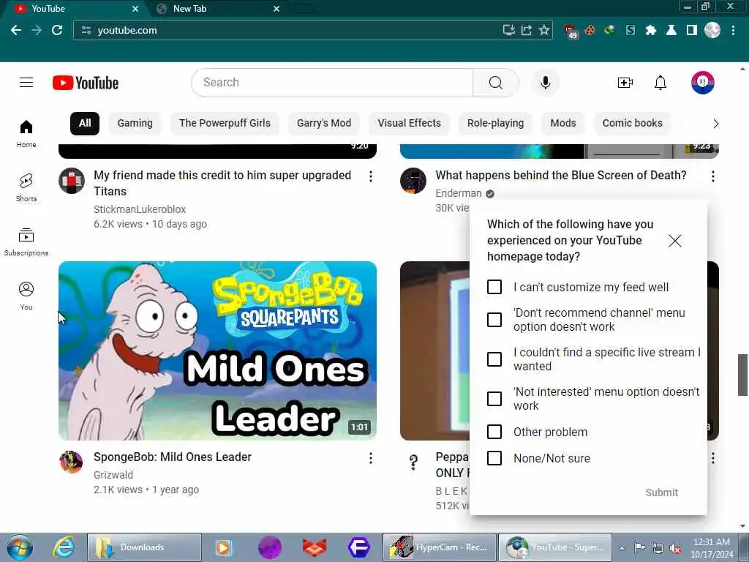Viewport: 749px width, 562px height.
Task: Open the Chrome Labs flask icon
Action: pos(671,30)
